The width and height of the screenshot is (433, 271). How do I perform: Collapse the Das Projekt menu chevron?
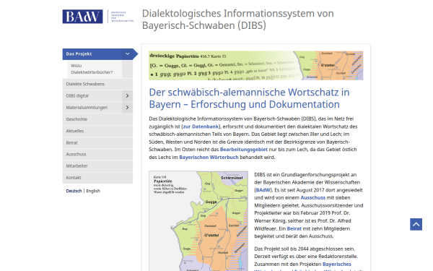[127, 54]
